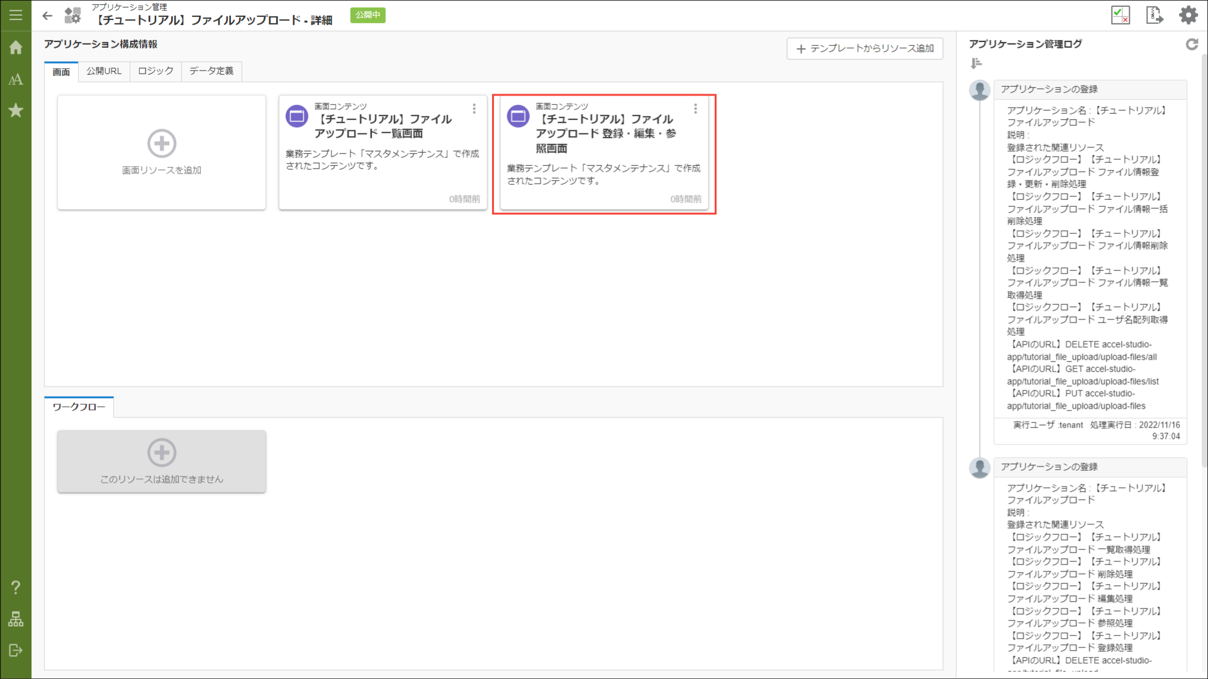Switch to the ロジック tab

click(x=155, y=71)
